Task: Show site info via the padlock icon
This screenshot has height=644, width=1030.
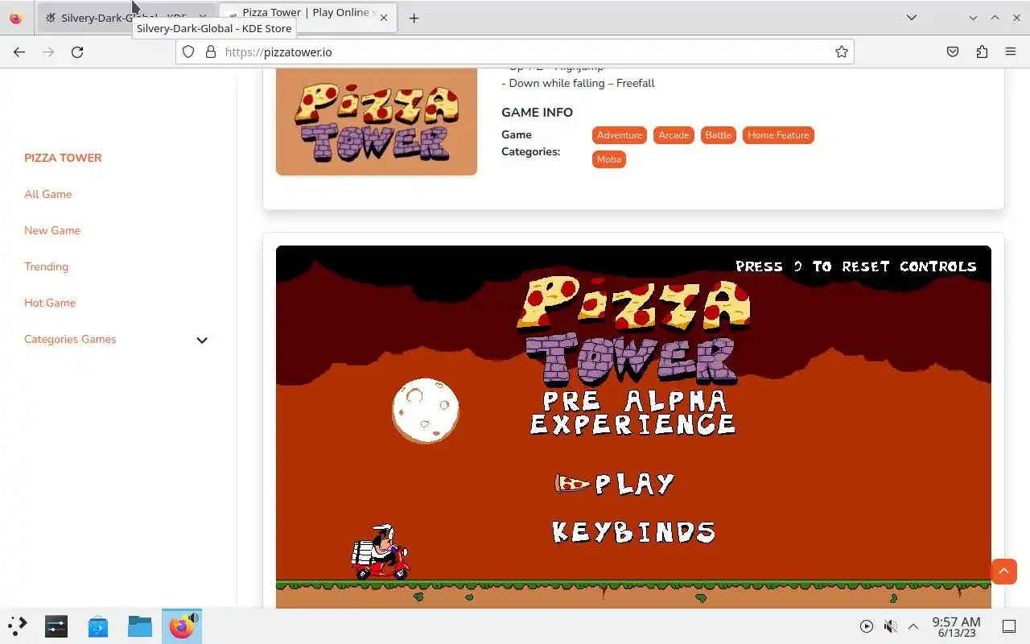Action: pyautogui.click(x=211, y=52)
